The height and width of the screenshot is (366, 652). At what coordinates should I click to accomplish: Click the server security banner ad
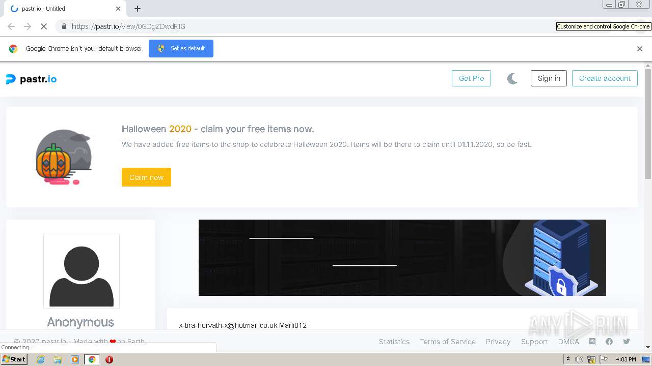tap(402, 258)
